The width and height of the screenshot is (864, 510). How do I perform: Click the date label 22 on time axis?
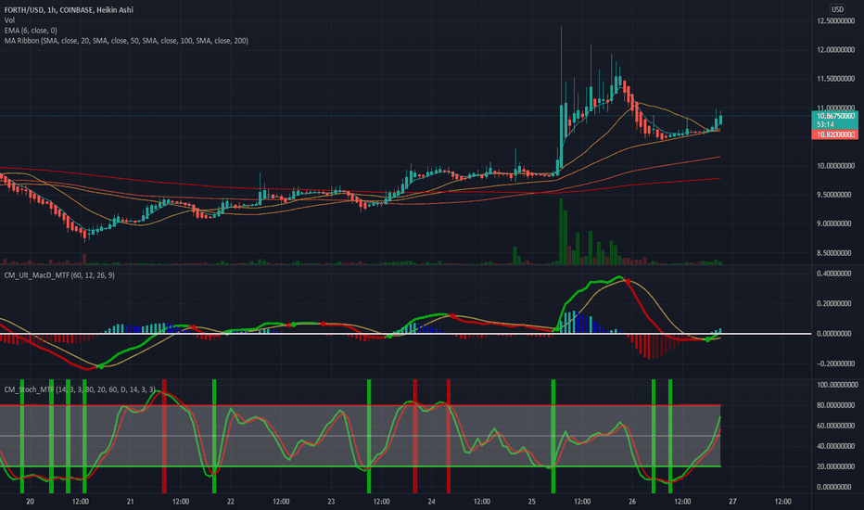coord(230,501)
